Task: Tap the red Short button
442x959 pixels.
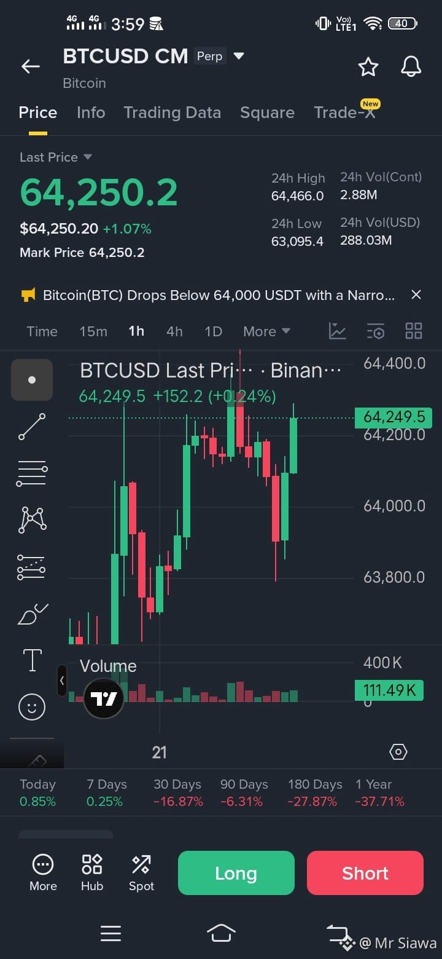Action: pos(365,873)
